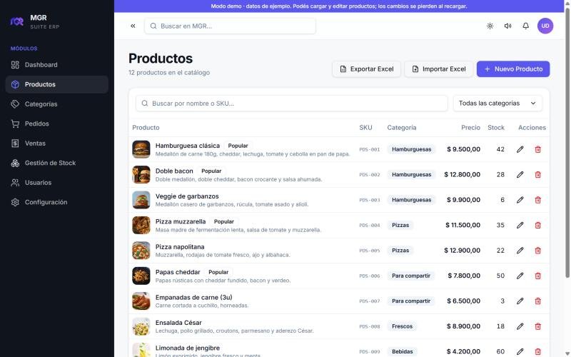The width and height of the screenshot is (571, 357).
Task: Focus the Buscar en MGR search field
Action: pyautogui.click(x=230, y=26)
